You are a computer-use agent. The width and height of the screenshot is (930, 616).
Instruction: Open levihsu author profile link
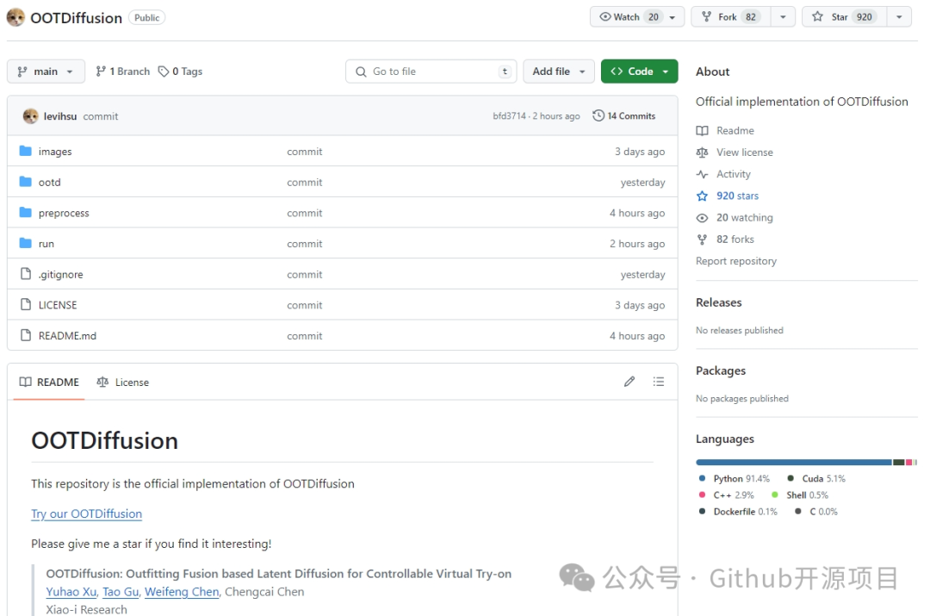tap(60, 116)
